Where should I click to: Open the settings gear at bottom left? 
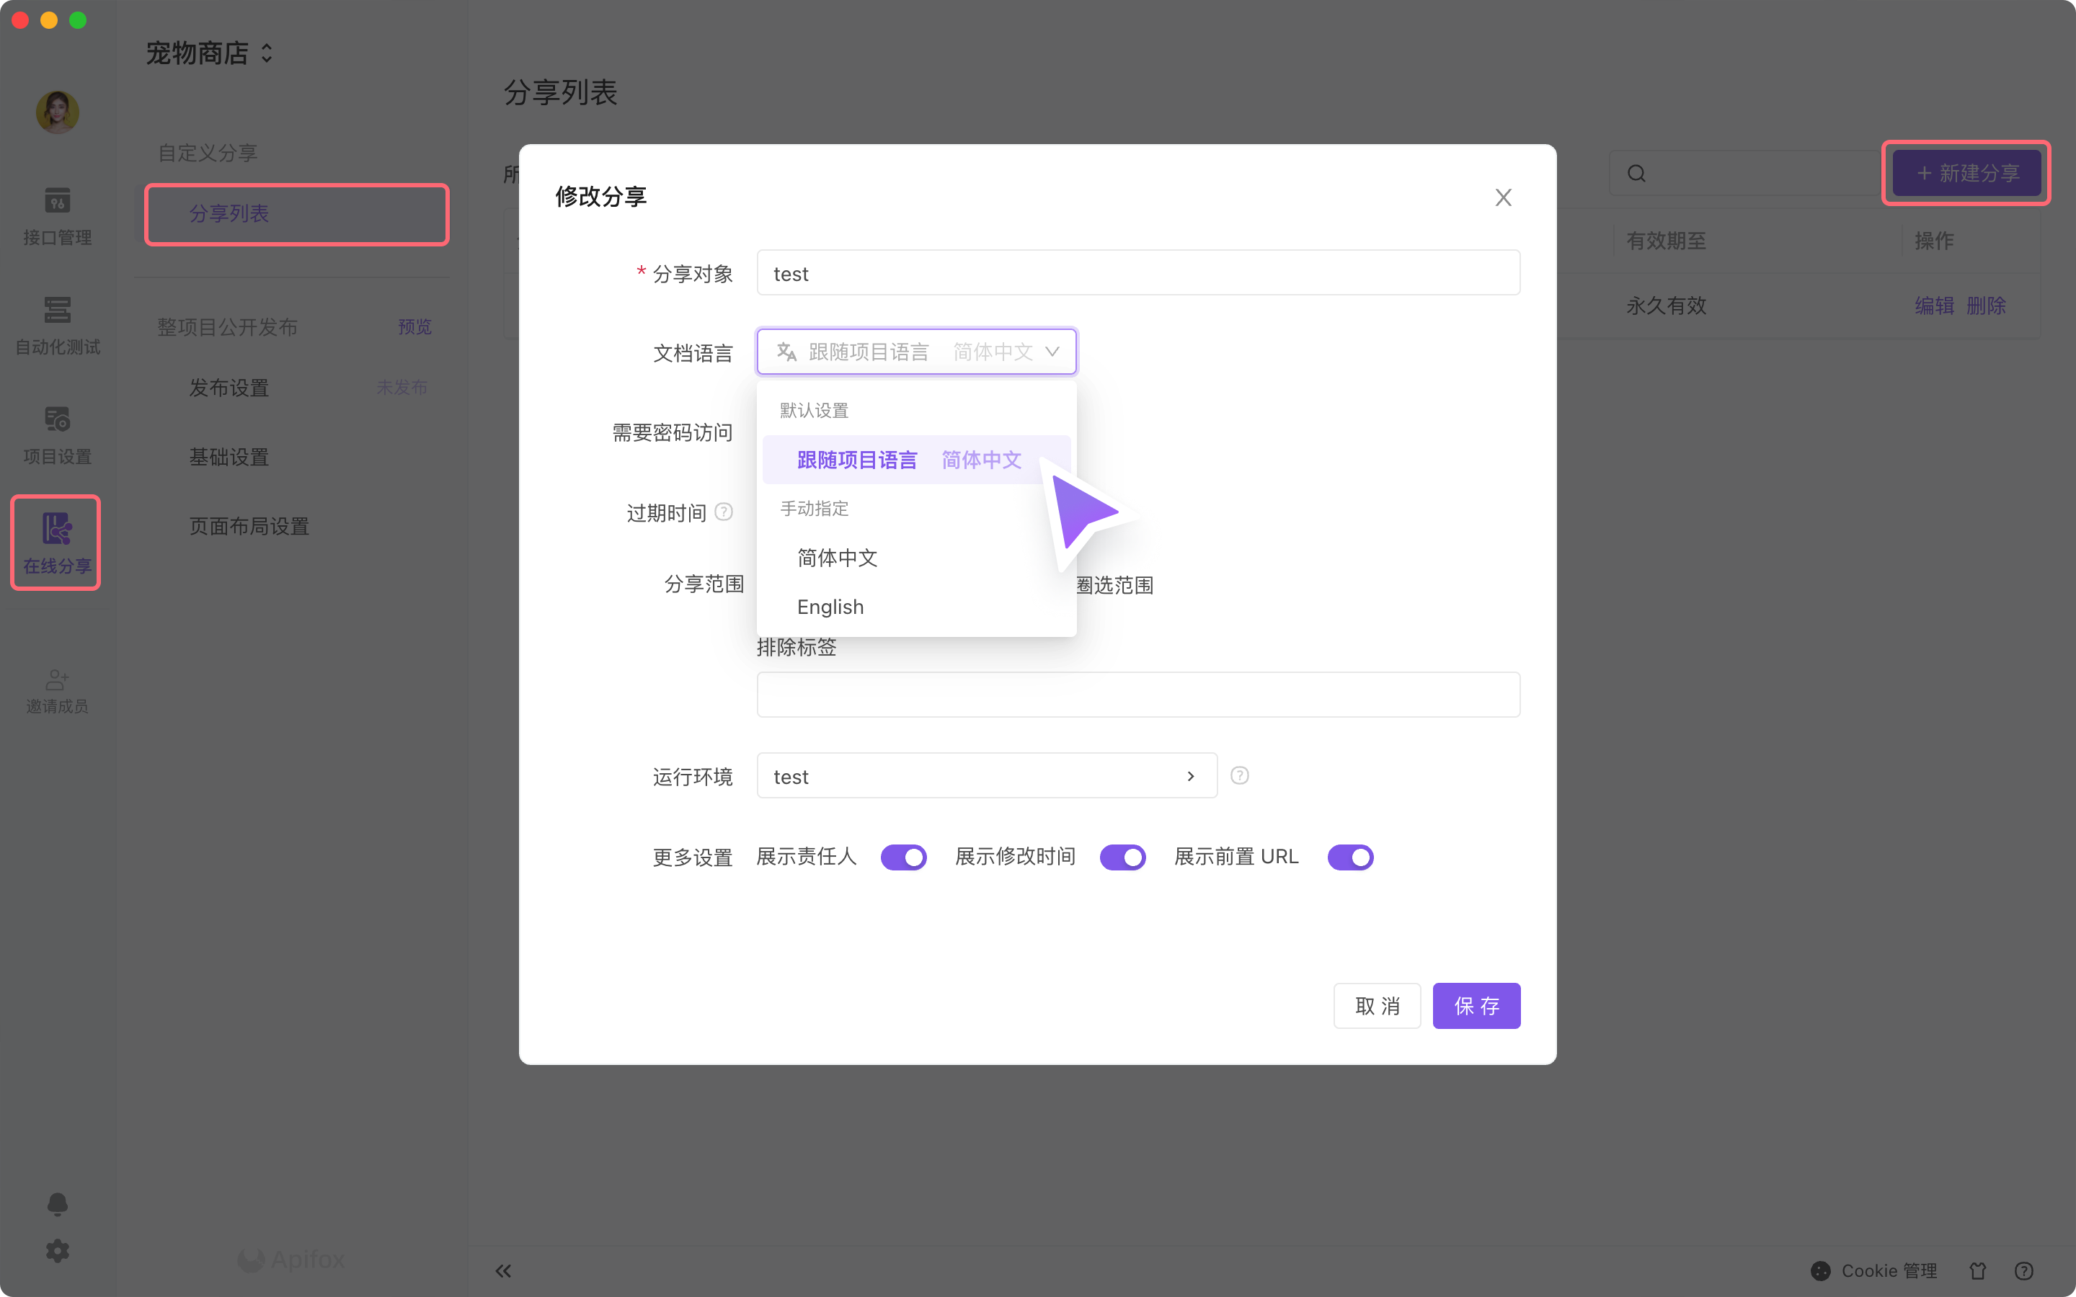pos(57,1251)
